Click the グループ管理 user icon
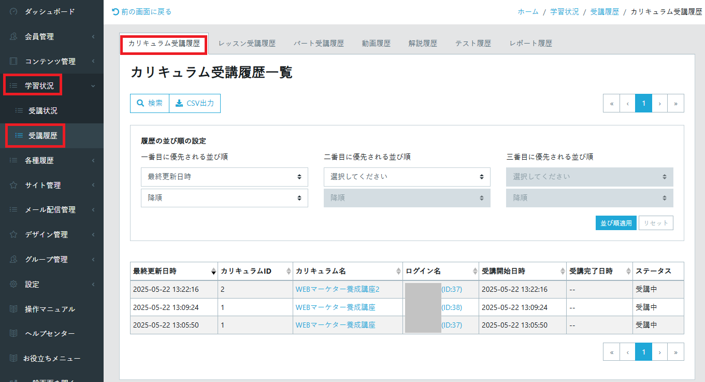 (13, 259)
